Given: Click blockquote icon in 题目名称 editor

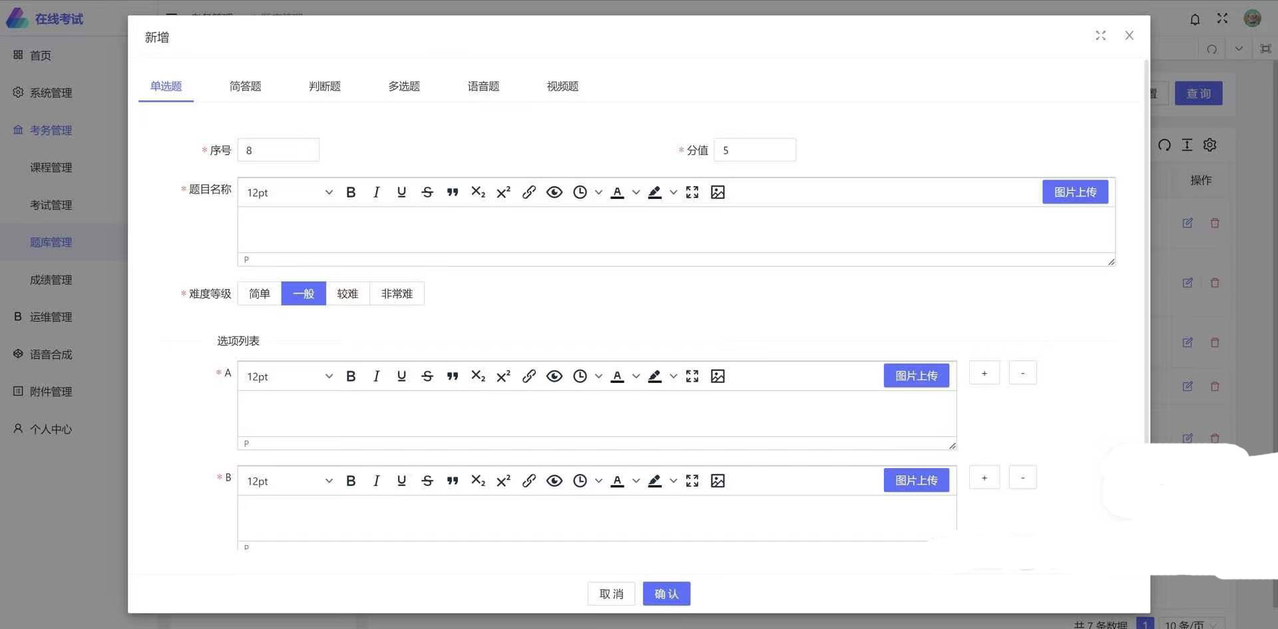Looking at the screenshot, I should (453, 193).
